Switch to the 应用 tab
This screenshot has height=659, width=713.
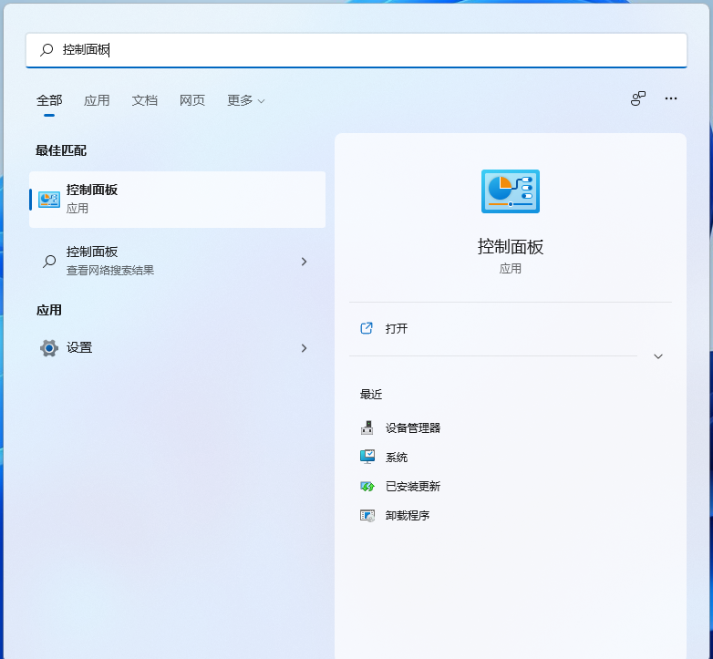pos(97,100)
